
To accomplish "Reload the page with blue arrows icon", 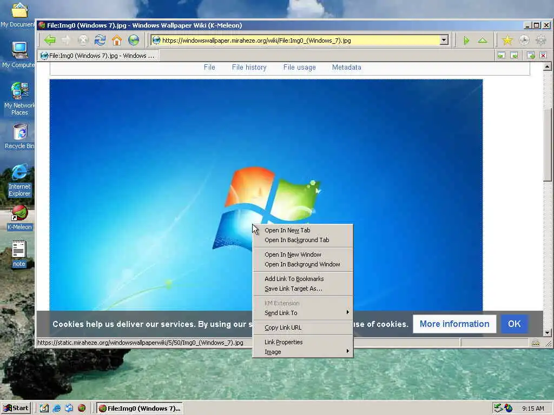I will 100,40.
